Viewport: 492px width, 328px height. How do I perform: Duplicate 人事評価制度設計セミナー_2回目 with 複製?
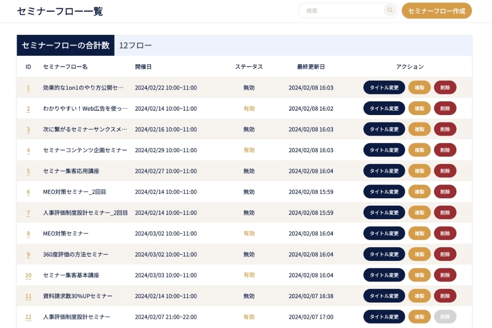(419, 212)
